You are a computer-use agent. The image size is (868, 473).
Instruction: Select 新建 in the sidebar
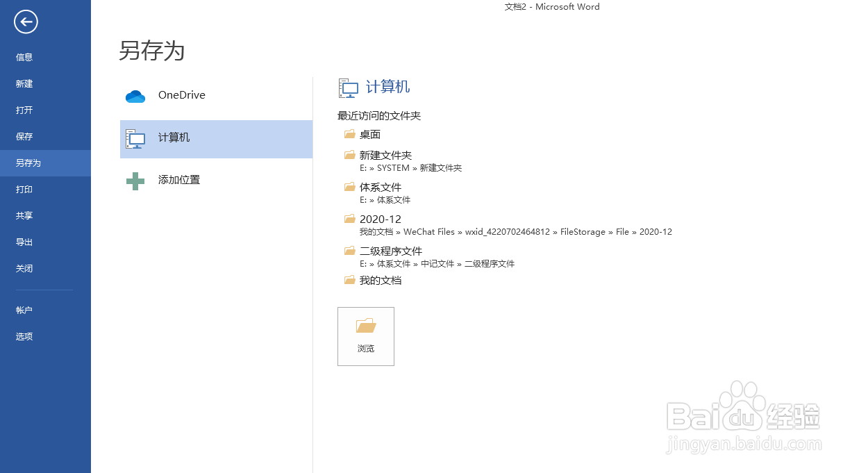tap(45, 83)
